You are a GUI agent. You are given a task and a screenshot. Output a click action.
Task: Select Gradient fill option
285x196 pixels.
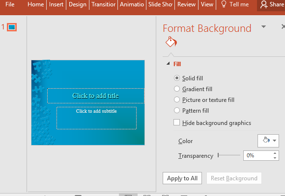[193, 89]
